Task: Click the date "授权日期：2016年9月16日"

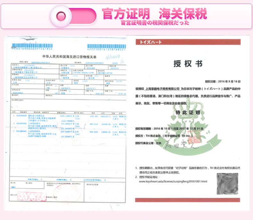Action: [223, 81]
